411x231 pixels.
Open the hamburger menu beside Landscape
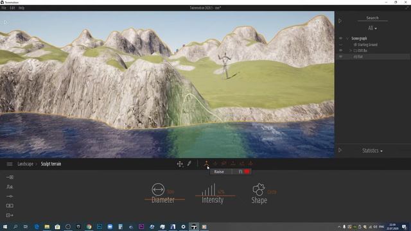[x=10, y=164]
